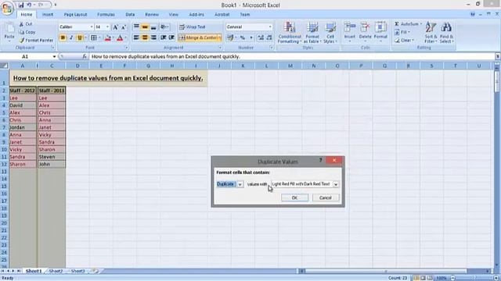This screenshot has width=501, height=281.
Task: Click the Decrease Decimal icon
Action: (269, 37)
